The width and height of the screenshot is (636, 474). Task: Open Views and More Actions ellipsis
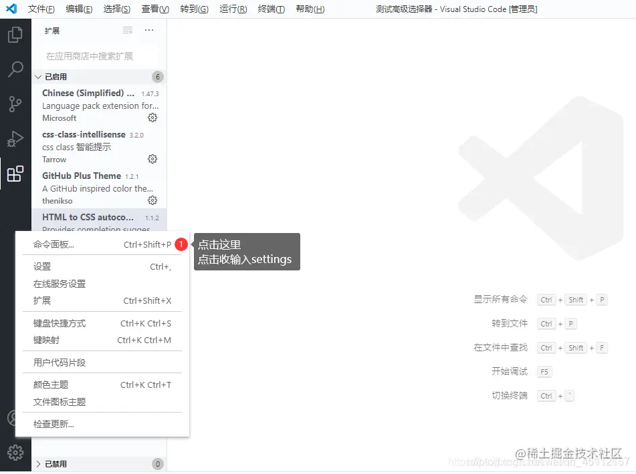click(x=149, y=30)
